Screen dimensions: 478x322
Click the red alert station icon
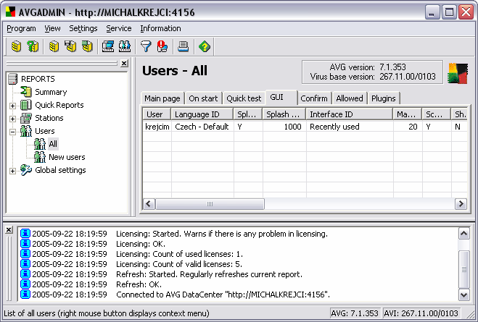coord(162,46)
